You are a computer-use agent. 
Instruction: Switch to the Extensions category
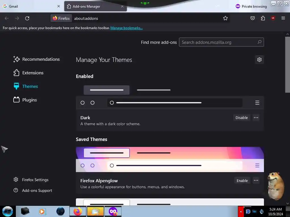[28, 73]
